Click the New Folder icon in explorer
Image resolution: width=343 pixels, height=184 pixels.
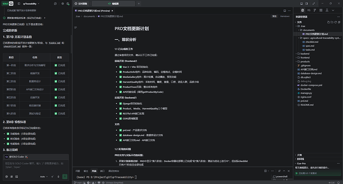tap(332, 22)
